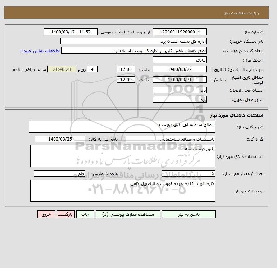Click the label مشخصات کالاي مورد نیاز
The width and height of the screenshot is (277, 268).
pos(240,156)
